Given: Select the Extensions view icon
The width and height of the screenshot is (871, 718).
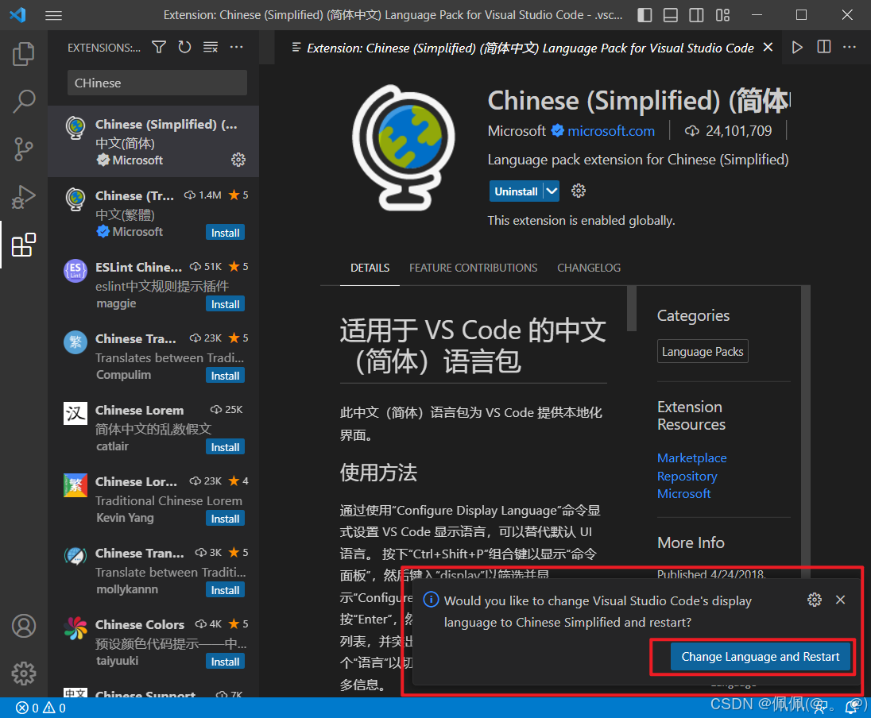Looking at the screenshot, I should click(x=23, y=245).
